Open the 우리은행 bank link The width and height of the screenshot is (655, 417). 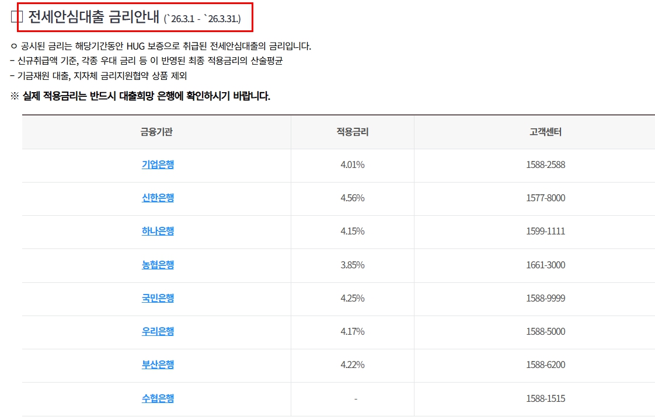pyautogui.click(x=158, y=331)
